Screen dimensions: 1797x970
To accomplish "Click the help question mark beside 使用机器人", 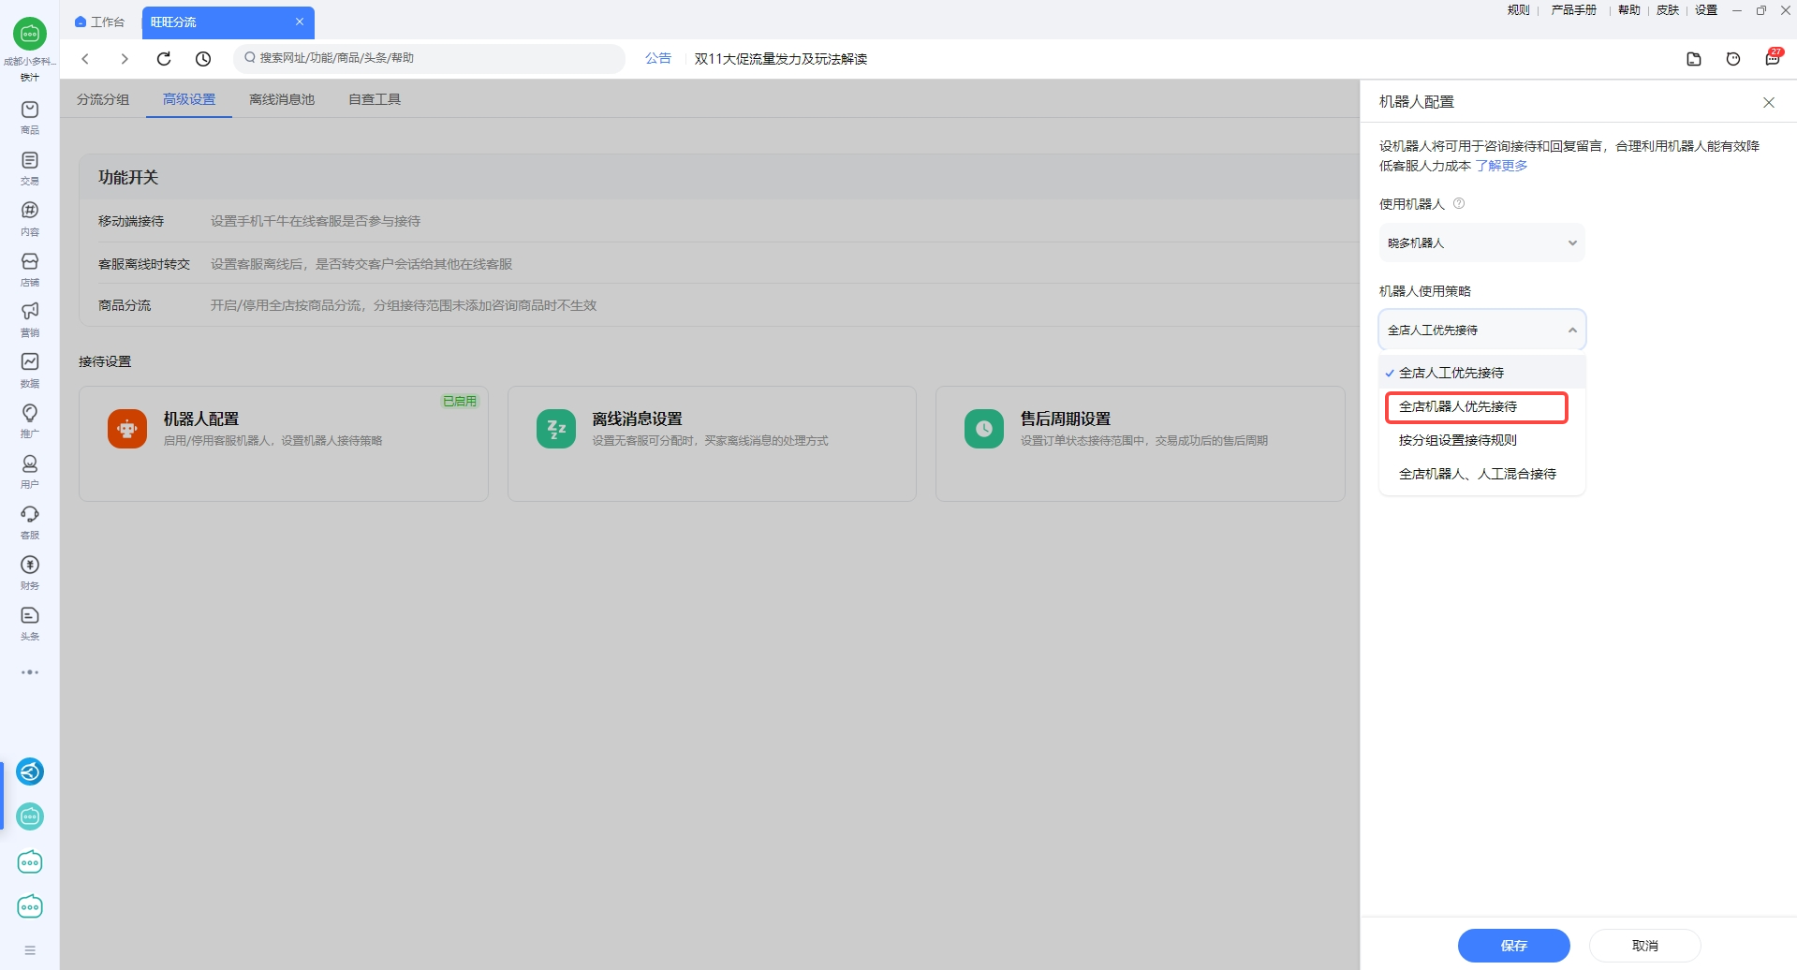I will point(1459,203).
